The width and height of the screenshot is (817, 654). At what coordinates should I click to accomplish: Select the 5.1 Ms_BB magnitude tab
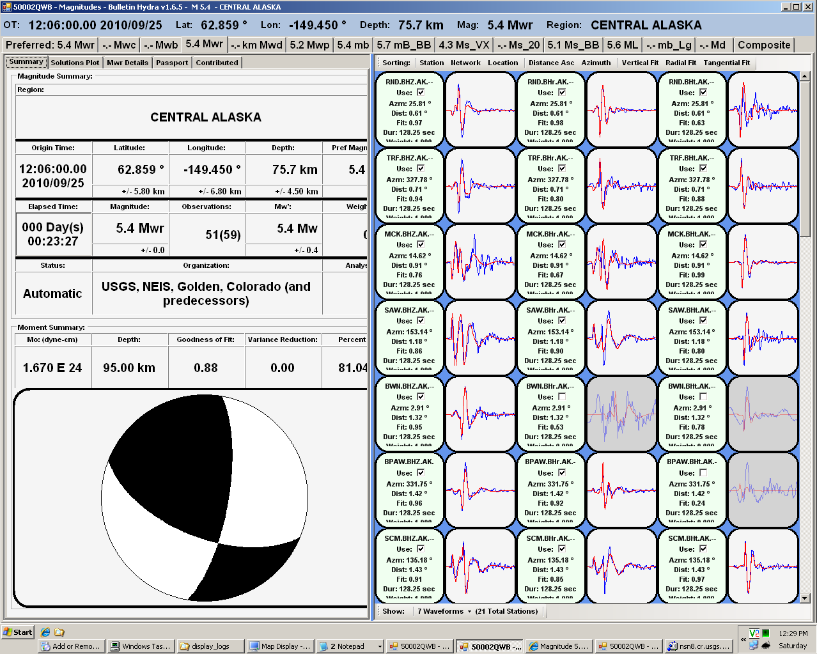click(573, 45)
